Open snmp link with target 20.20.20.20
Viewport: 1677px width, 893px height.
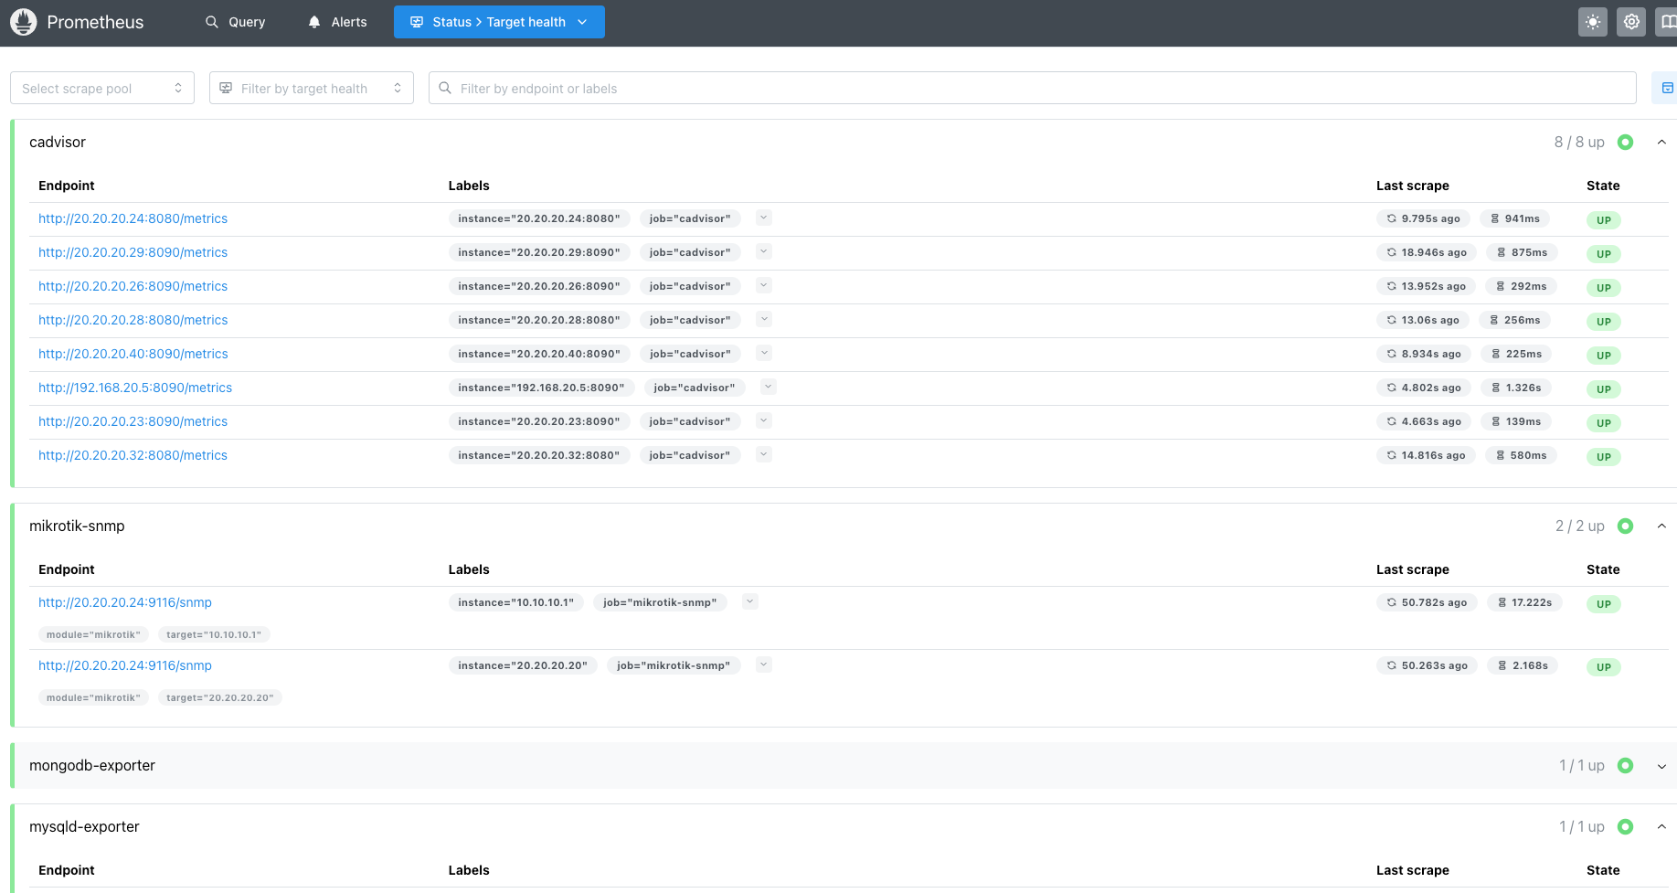125,665
